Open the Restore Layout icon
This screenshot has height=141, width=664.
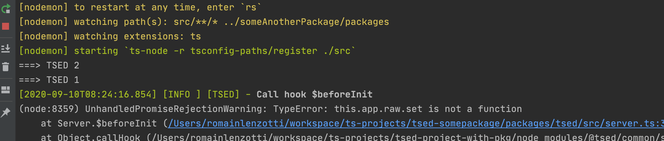(6, 90)
